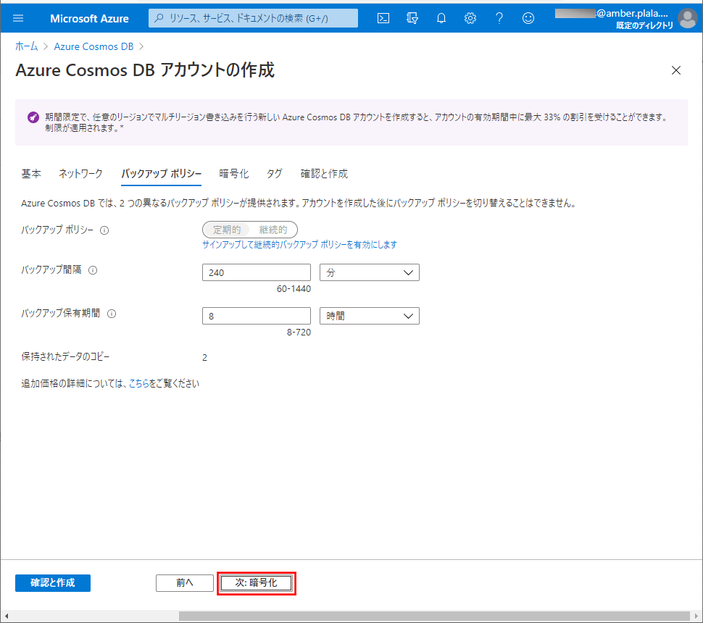Screen dimensions: 703x623
Task: Click the account name @amber.plala text
Action: point(632,14)
